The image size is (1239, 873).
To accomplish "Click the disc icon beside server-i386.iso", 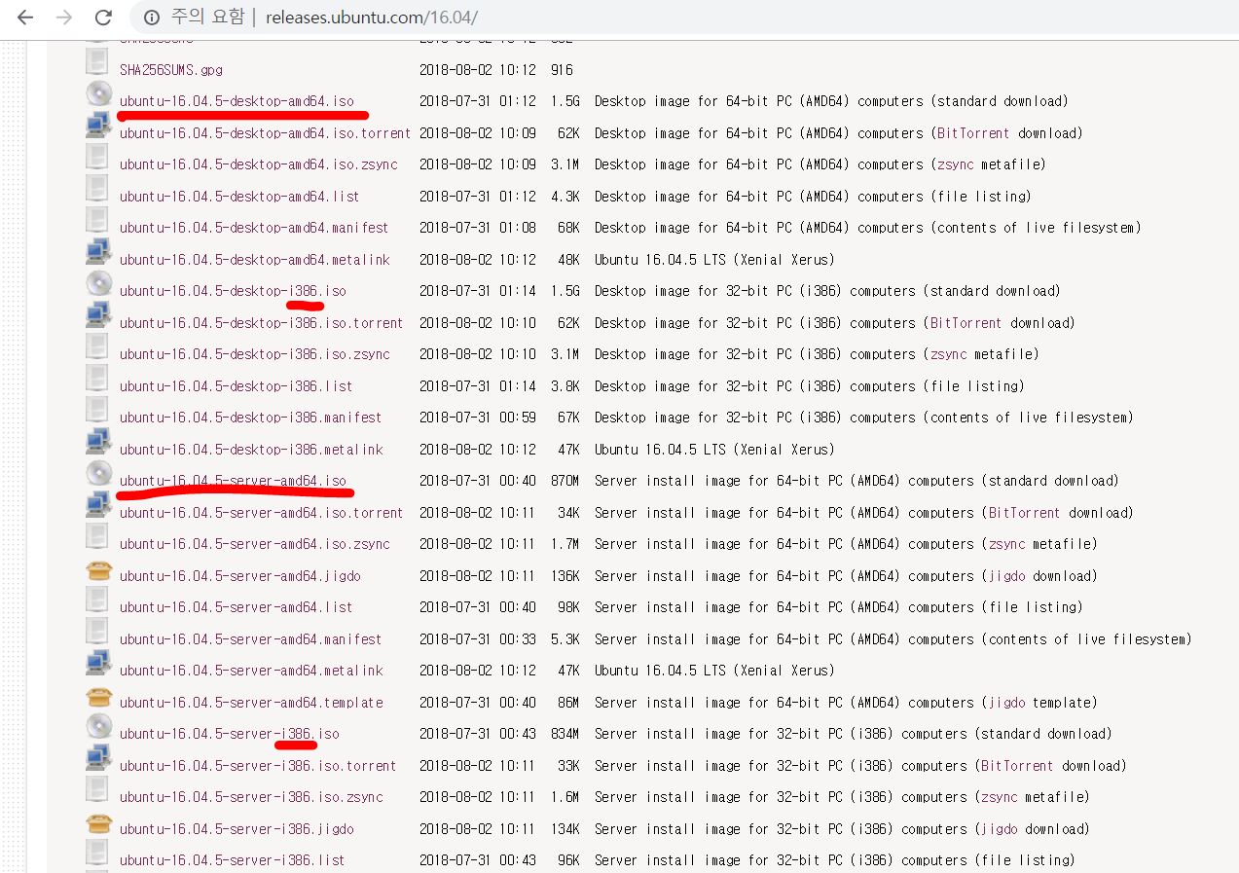I will click(x=98, y=726).
